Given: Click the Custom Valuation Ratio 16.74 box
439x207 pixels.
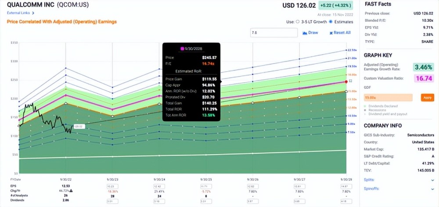Looking at the screenshot, I should [422, 77].
